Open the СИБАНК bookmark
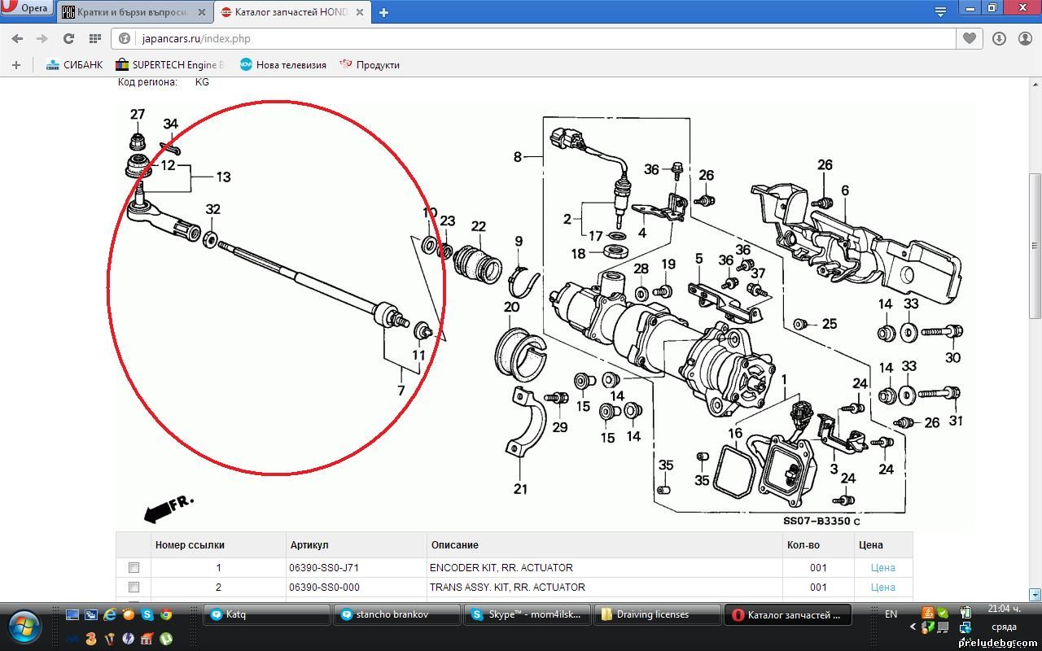 coord(75,65)
